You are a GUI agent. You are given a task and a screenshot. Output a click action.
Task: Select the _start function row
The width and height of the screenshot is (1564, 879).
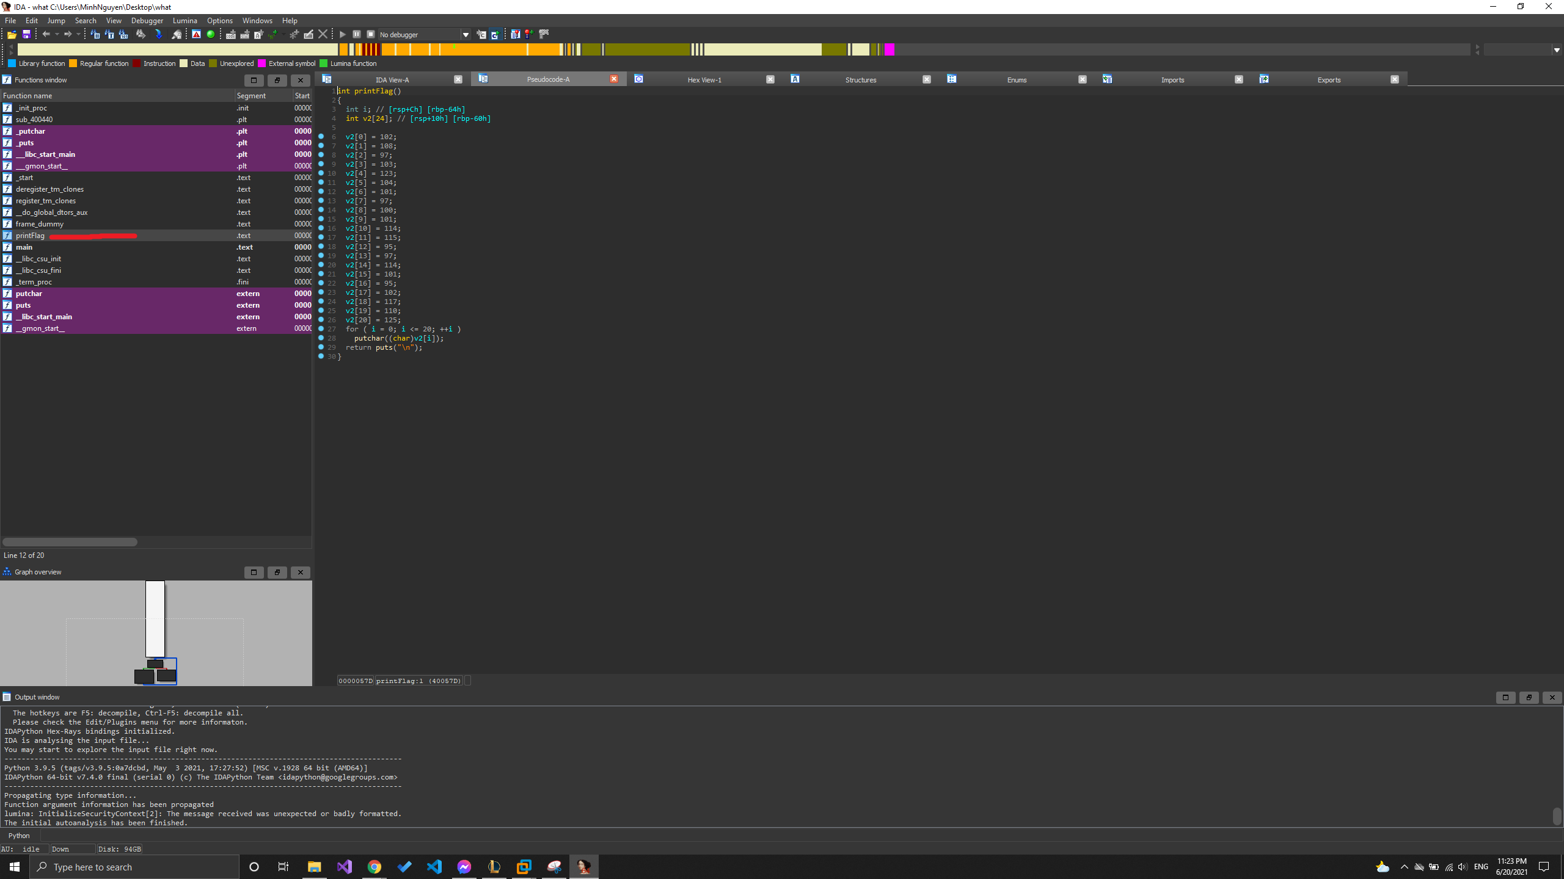(x=156, y=178)
